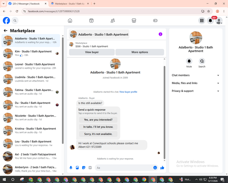Send quick reply In talks. I'll let you know.
This screenshot has height=183, width=228.
coord(98,127)
